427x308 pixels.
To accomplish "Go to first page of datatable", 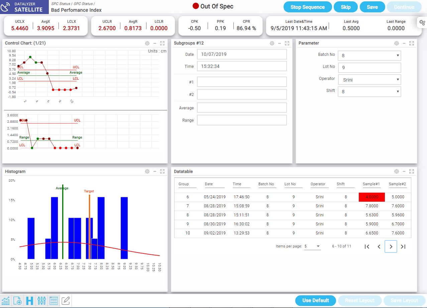I will coord(367,246).
